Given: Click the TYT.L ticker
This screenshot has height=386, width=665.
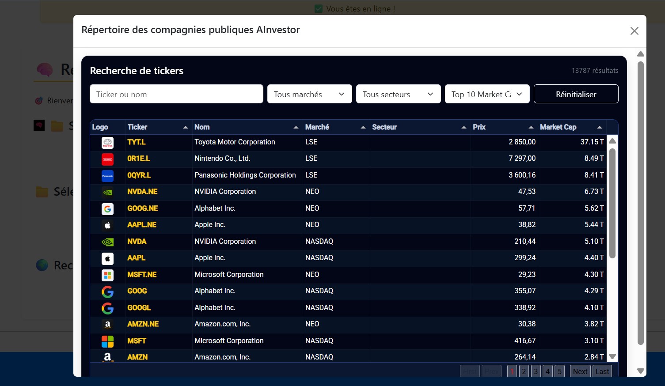Looking at the screenshot, I should tap(137, 142).
